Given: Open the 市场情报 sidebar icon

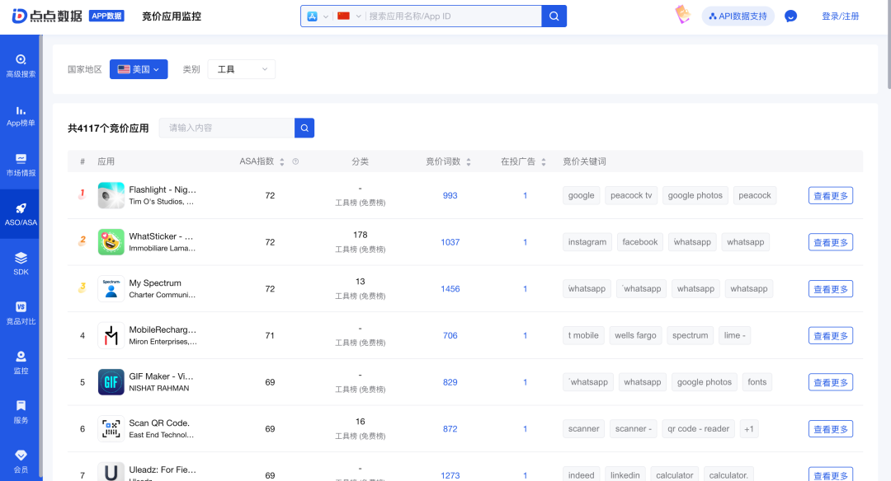Looking at the screenshot, I should pos(20,163).
